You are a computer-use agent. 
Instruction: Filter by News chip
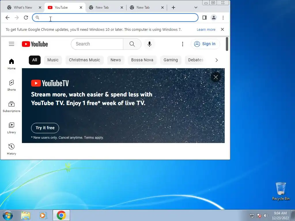(116, 60)
